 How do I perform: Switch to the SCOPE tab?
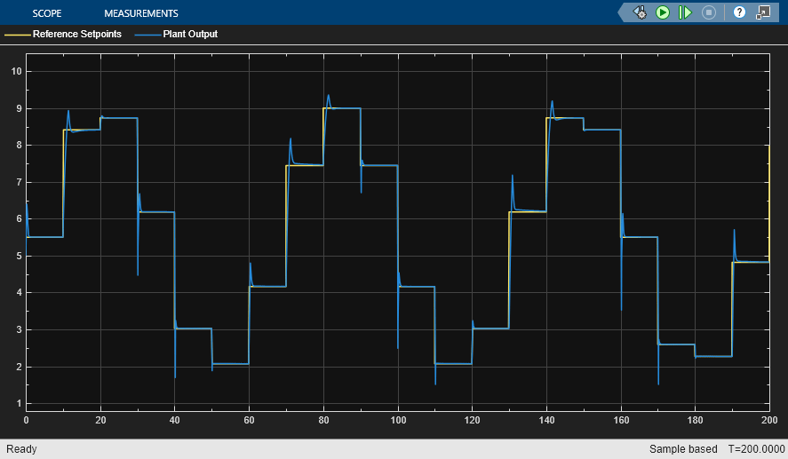(47, 13)
